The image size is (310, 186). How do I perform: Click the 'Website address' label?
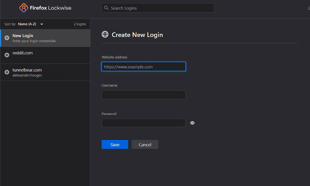(x=114, y=57)
